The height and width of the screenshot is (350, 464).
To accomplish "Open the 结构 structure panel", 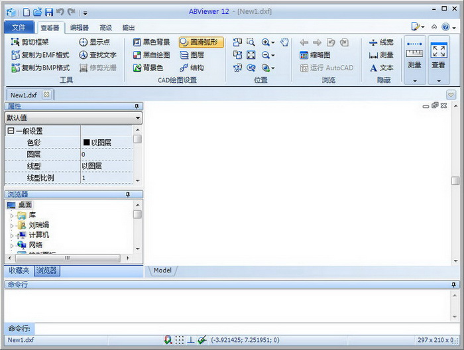I will 192,68.
